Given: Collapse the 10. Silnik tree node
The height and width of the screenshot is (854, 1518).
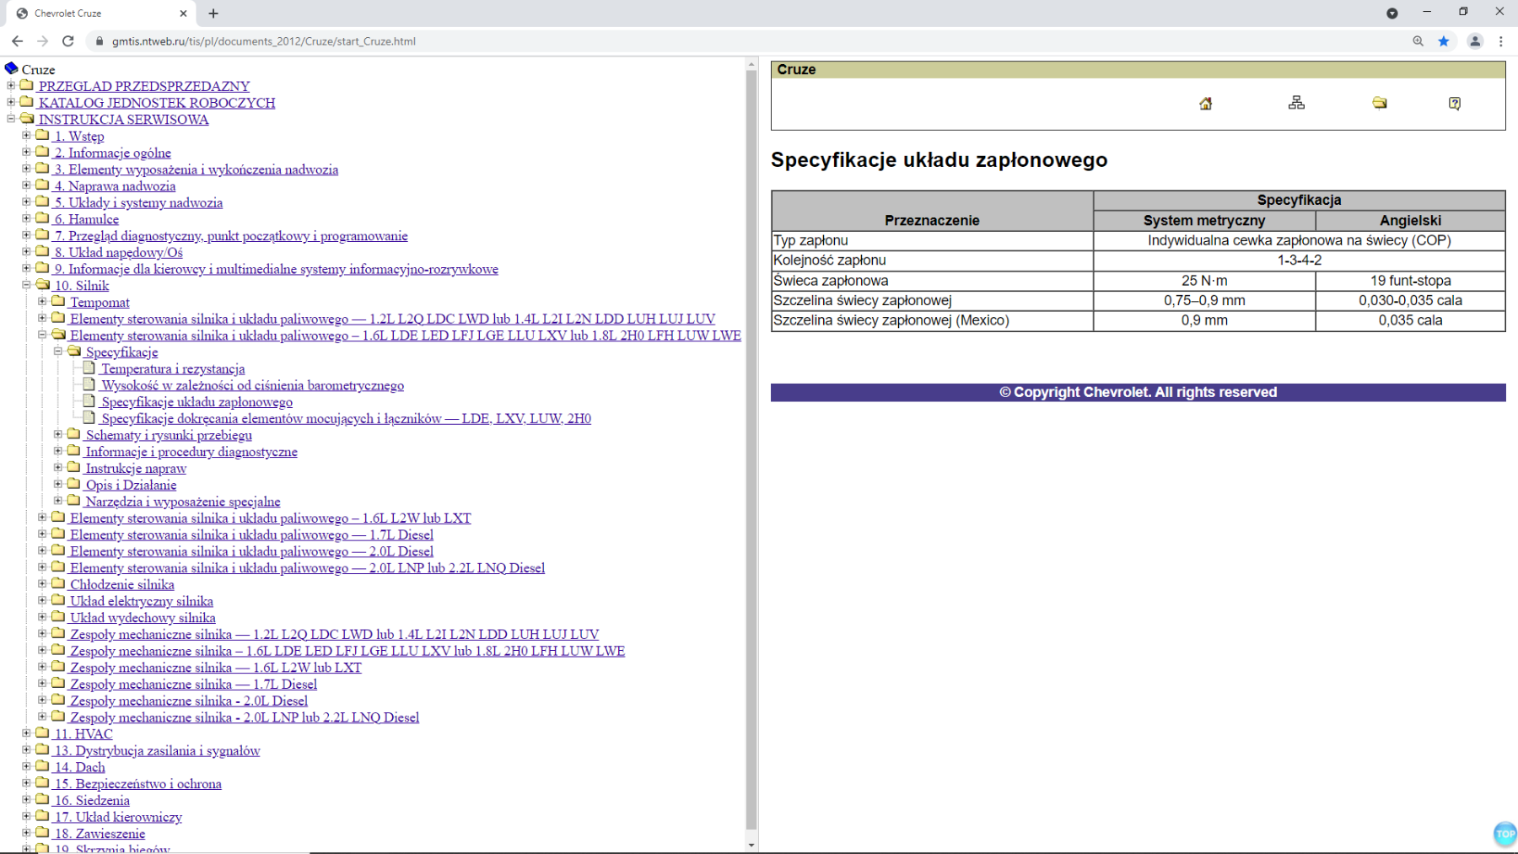Looking at the screenshot, I should coord(26,285).
